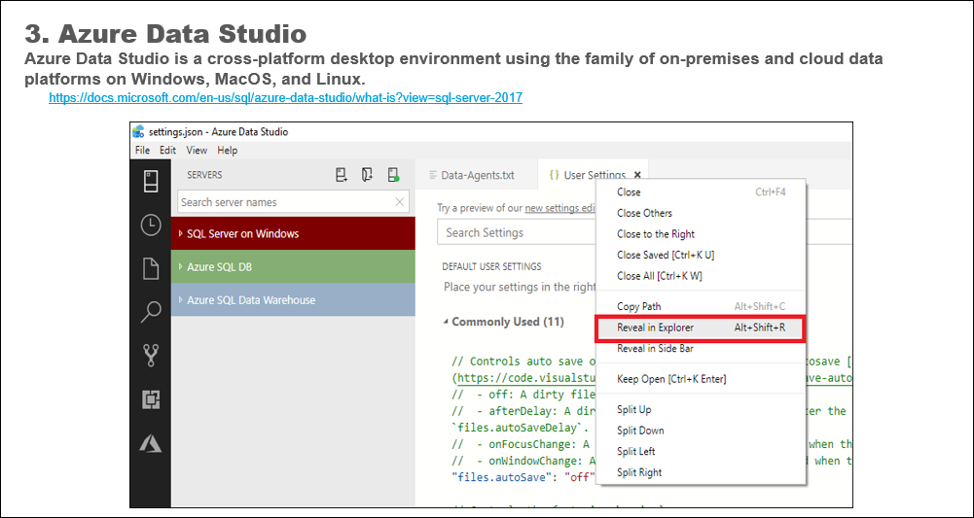The height and width of the screenshot is (518, 974).
Task: Choose Copy Path in context menu
Action: (701, 306)
